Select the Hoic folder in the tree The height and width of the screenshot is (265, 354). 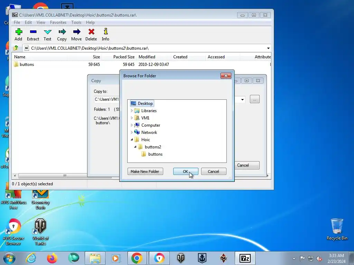[142, 140]
